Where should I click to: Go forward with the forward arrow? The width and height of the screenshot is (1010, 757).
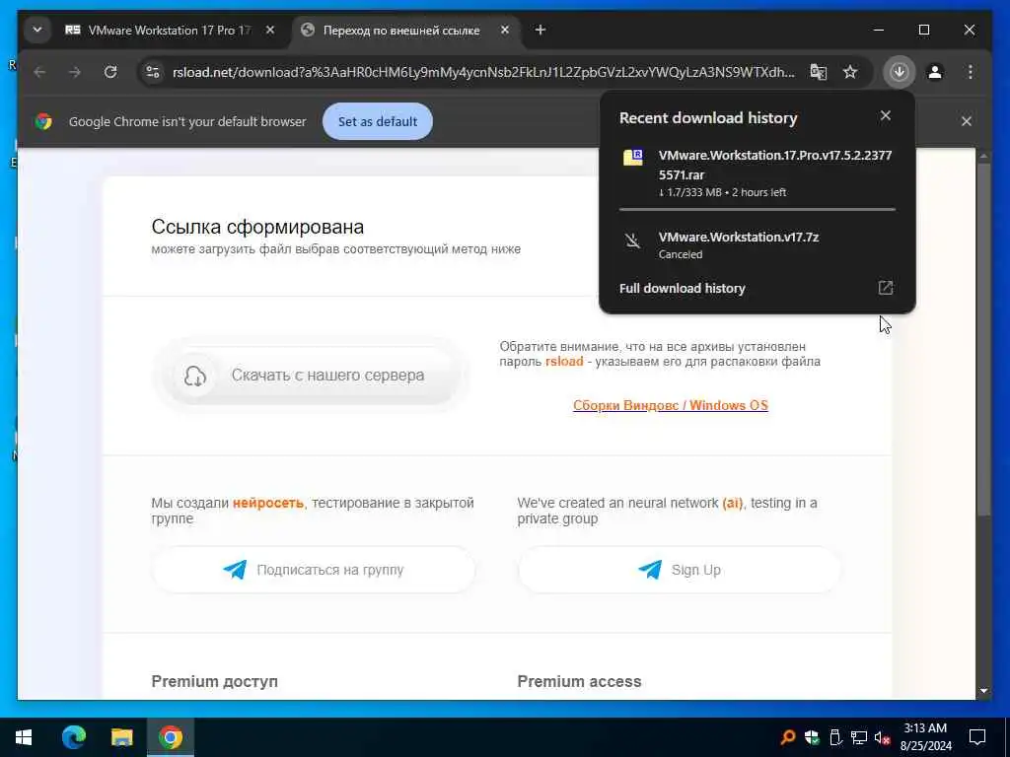pos(75,72)
